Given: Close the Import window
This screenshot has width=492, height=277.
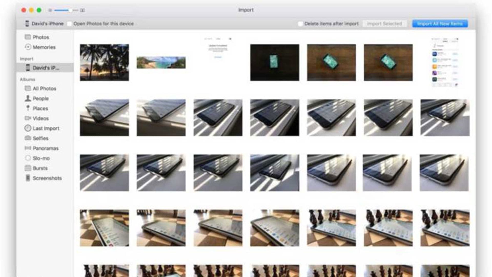Looking at the screenshot, I should pyautogui.click(x=24, y=10).
